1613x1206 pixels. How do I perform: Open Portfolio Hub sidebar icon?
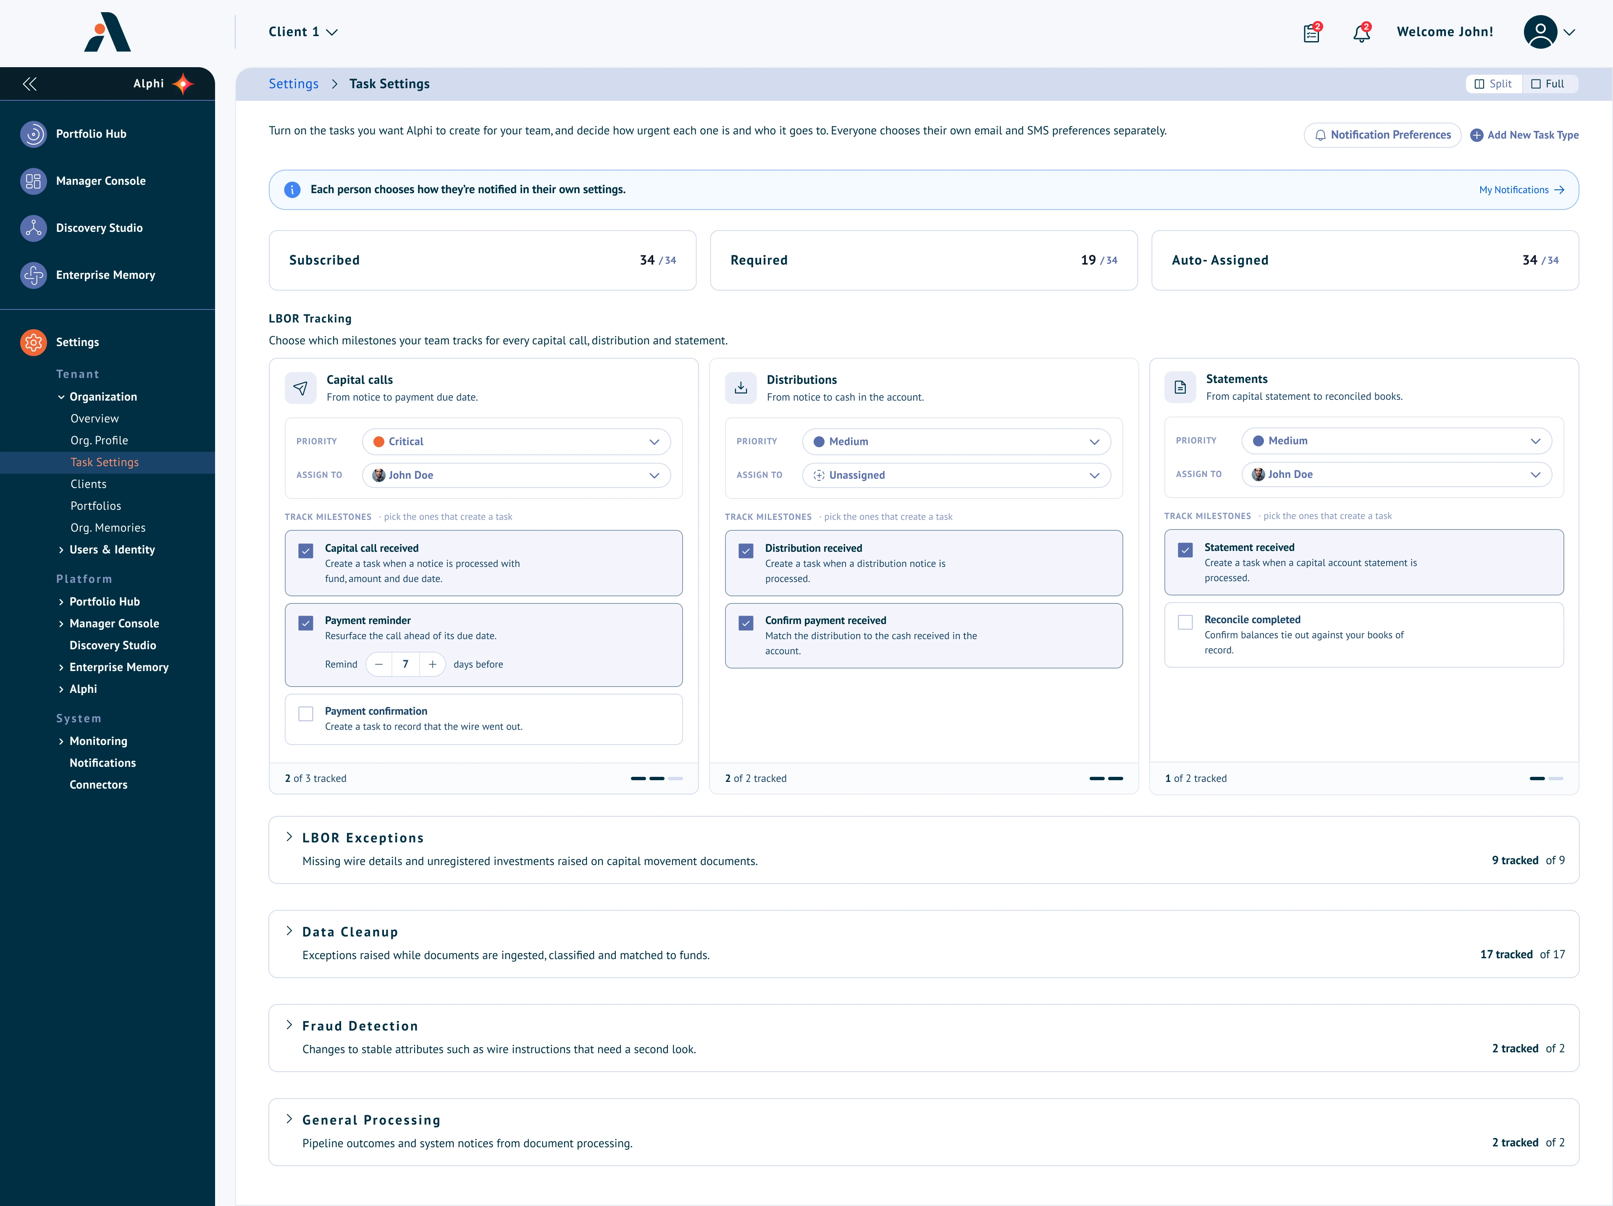click(34, 134)
